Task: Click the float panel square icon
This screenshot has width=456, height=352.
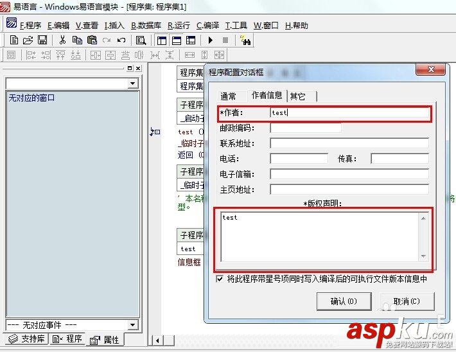Action: coord(130,68)
